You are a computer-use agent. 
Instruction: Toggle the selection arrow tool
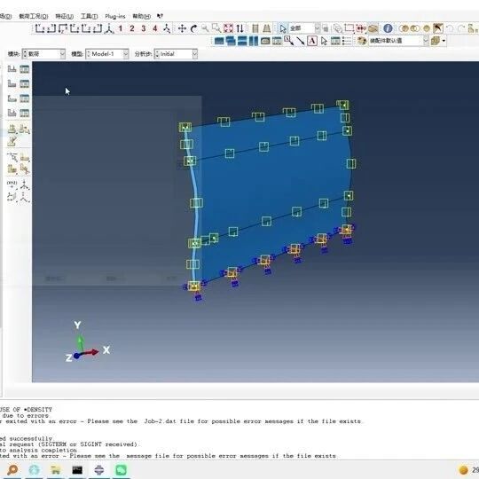tap(283, 28)
